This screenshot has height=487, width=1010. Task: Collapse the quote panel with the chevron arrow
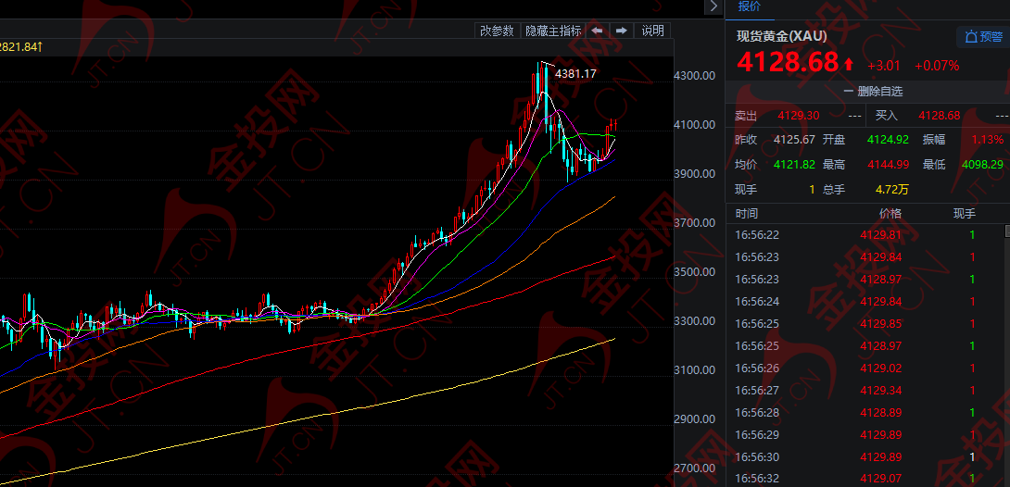pos(713,6)
